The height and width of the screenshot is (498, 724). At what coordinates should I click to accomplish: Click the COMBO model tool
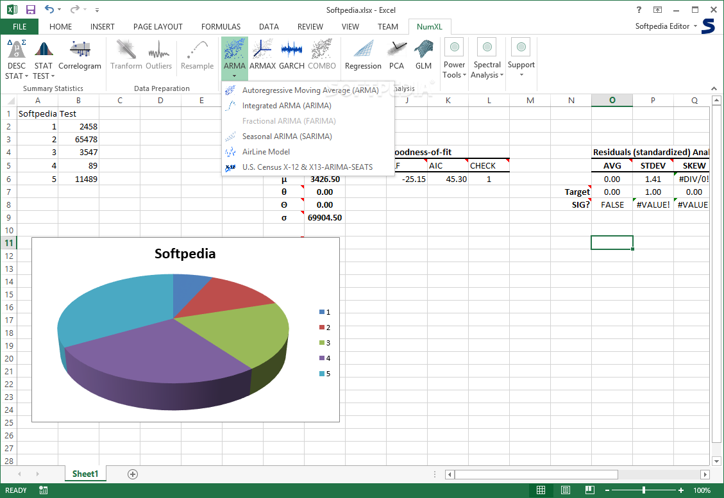[322, 55]
